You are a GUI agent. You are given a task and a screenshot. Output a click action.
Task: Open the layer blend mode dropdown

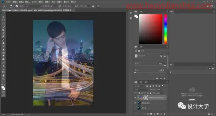pyautogui.click(x=141, y=90)
